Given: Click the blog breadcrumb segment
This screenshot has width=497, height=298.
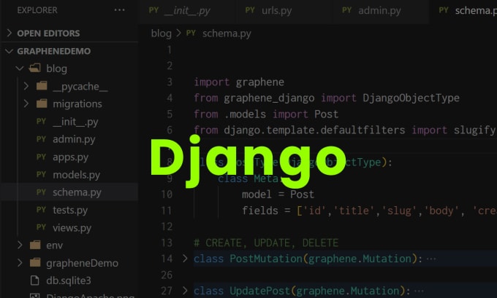Looking at the screenshot, I should tap(161, 34).
